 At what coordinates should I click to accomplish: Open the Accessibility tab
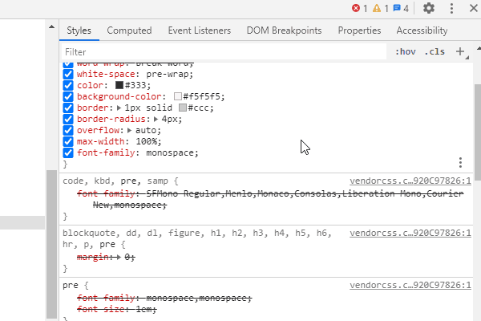tap(422, 30)
